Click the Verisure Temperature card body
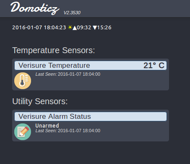The height and width of the screenshot is (164, 190). (91, 74)
